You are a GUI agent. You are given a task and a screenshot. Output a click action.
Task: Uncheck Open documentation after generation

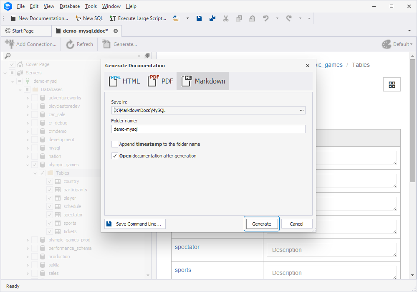point(115,156)
